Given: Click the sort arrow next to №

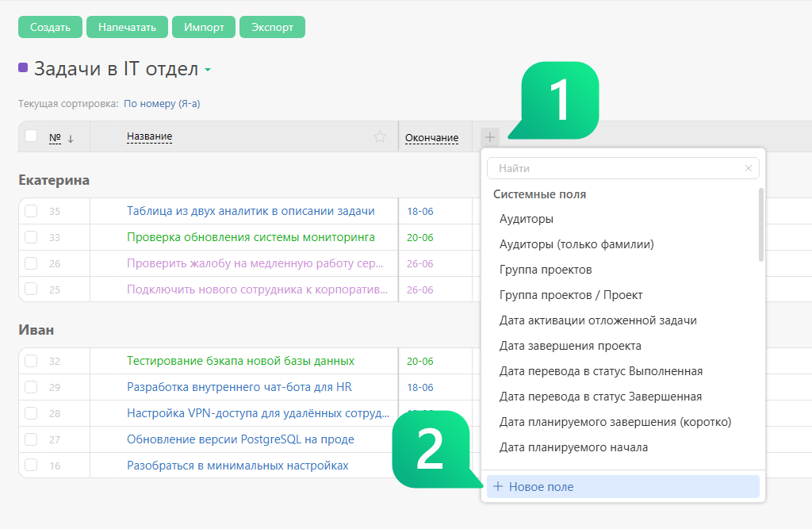Looking at the screenshot, I should [x=71, y=138].
